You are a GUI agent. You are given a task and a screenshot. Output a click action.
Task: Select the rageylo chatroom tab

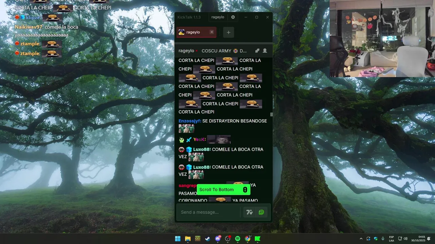coord(196,32)
